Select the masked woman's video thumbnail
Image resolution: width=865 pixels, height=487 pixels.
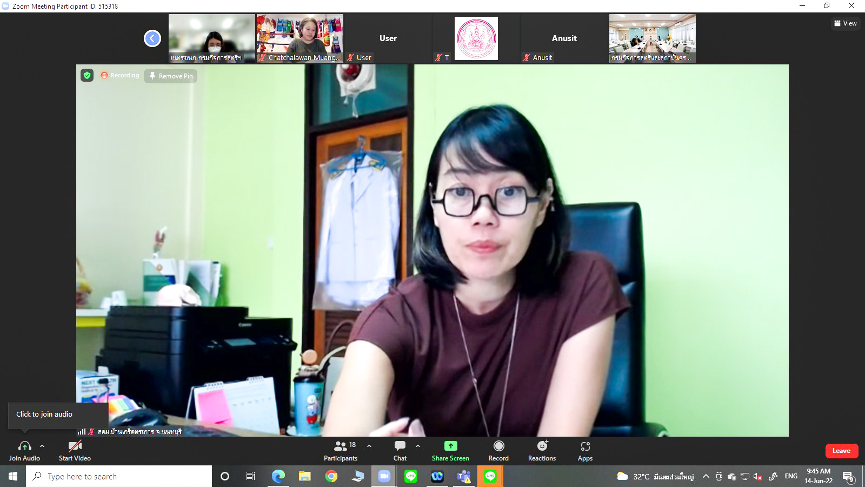(211, 38)
